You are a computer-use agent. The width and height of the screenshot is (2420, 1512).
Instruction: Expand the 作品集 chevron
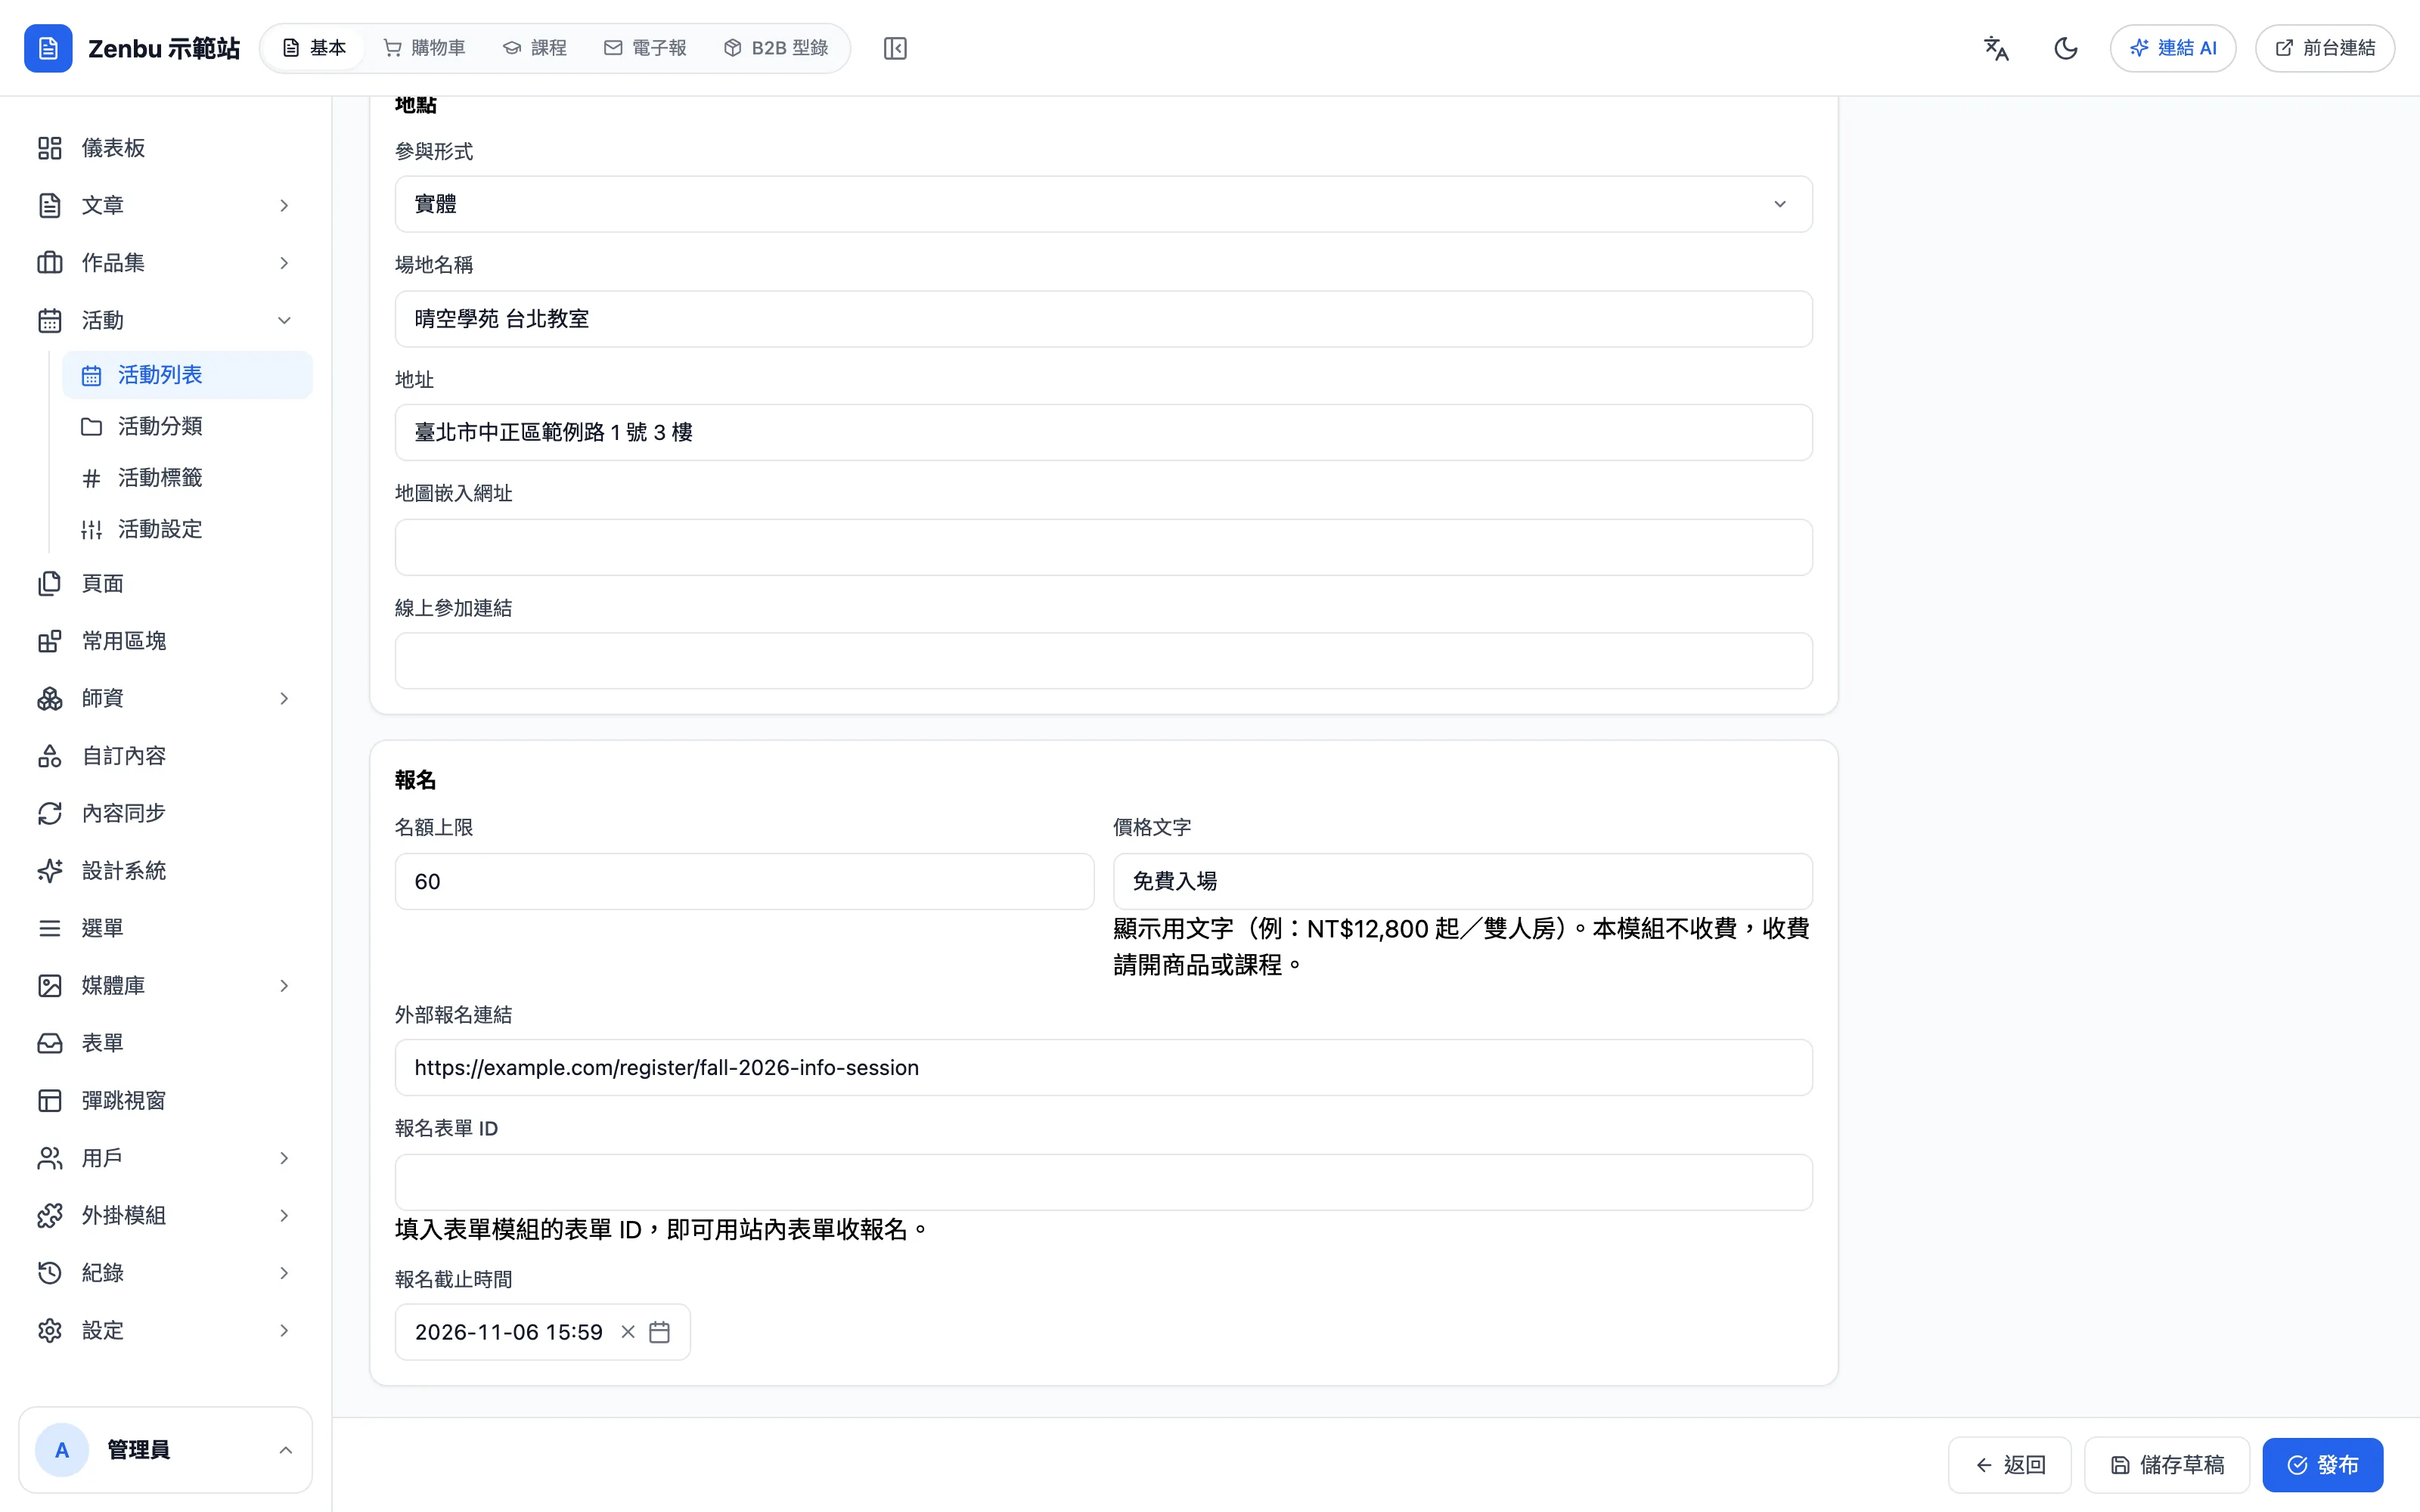(284, 263)
